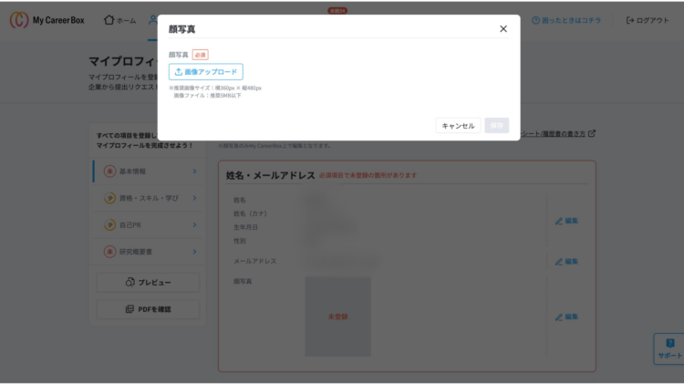
Task: Click pencil icon beside メールアドレス 編集
Action: (x=559, y=262)
